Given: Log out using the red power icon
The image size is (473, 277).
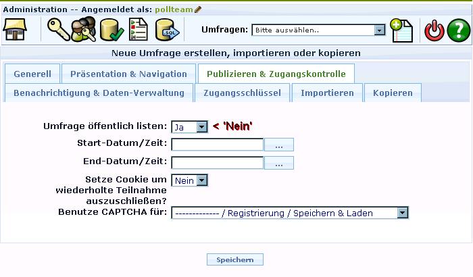Looking at the screenshot, I should (434, 30).
